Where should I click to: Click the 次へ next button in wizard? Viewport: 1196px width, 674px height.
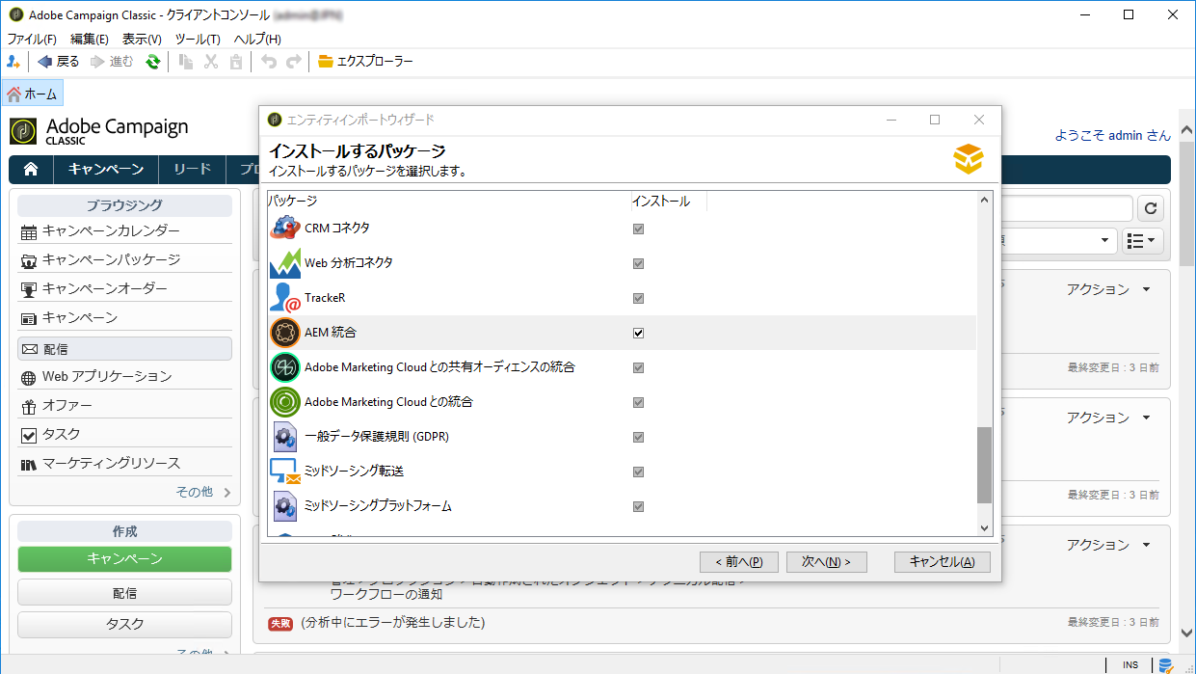click(x=826, y=562)
